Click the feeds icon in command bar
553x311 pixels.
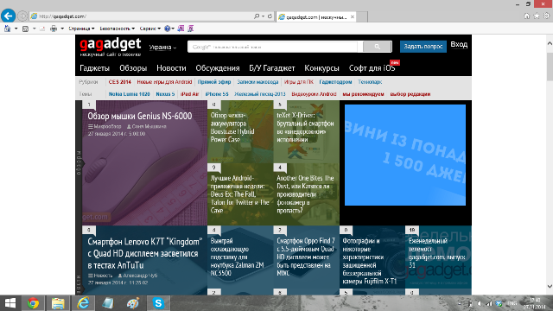(25, 29)
